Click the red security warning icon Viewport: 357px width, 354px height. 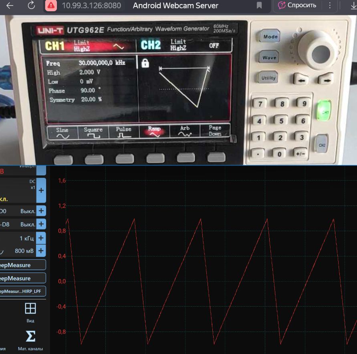[51, 6]
